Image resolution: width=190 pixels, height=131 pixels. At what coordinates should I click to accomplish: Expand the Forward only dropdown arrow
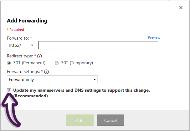pyautogui.click(x=95, y=80)
